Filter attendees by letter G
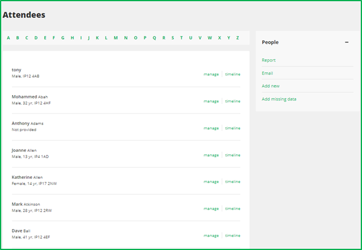This screenshot has height=250, width=362. (x=63, y=38)
